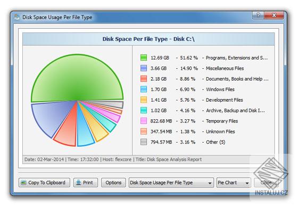Click the green Programs legend swatch
This screenshot has height=207, width=298.
click(x=144, y=57)
